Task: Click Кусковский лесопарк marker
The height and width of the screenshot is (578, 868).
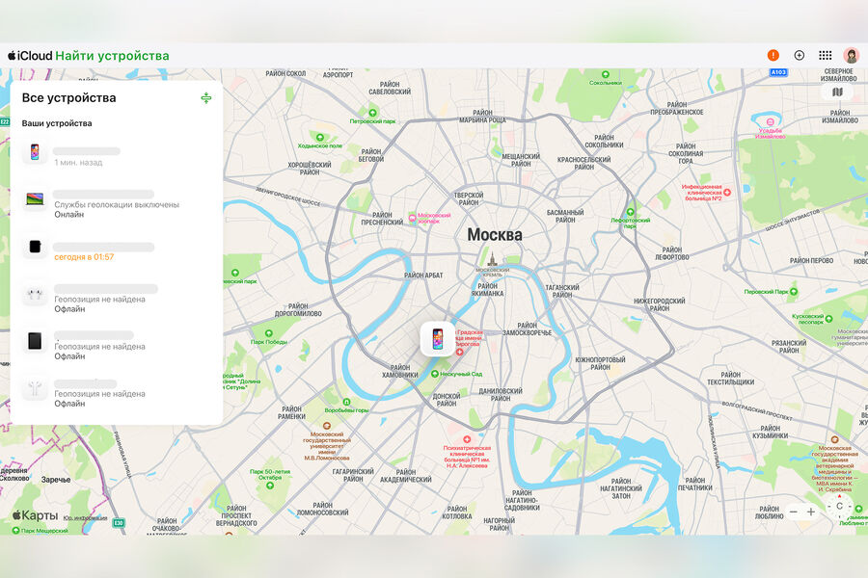Action: [x=828, y=319]
